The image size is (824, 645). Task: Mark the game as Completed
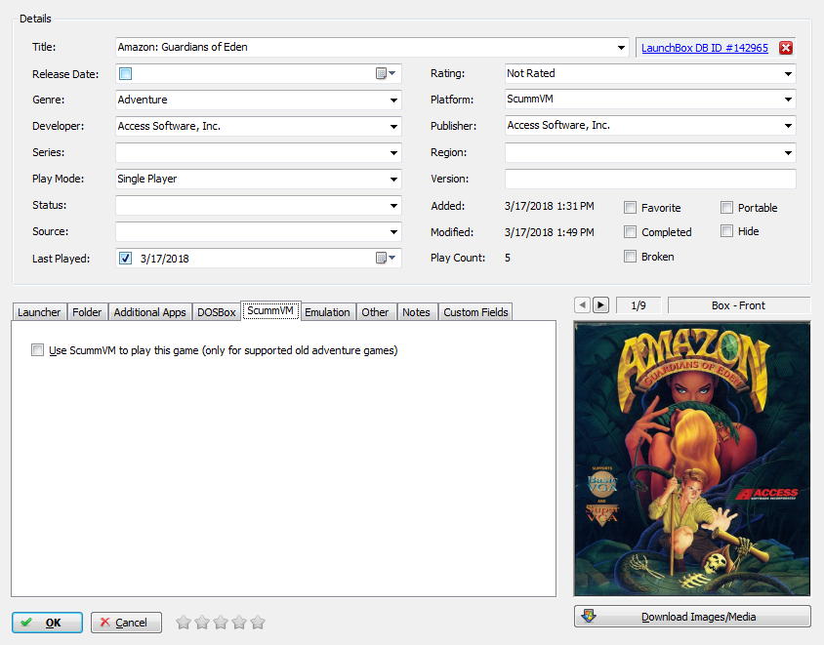pyautogui.click(x=630, y=231)
